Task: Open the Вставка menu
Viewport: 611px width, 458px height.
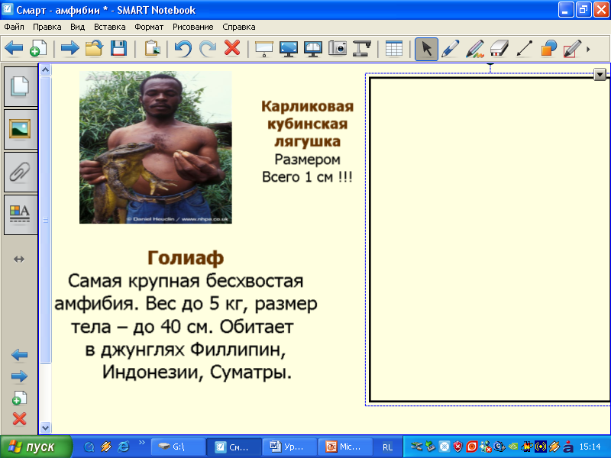Action: click(110, 27)
